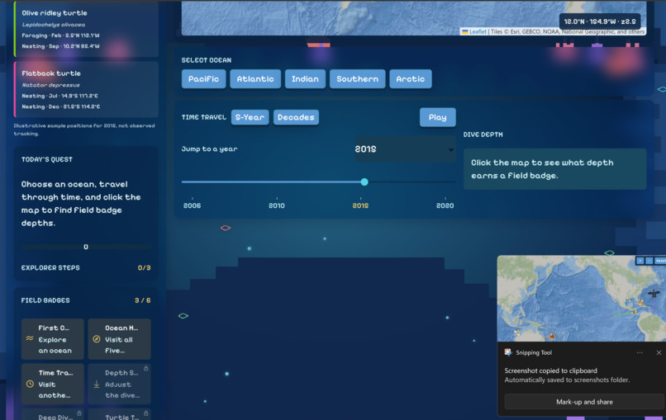Click the '3 / 6' badge counter
666x420 pixels.
click(142, 300)
